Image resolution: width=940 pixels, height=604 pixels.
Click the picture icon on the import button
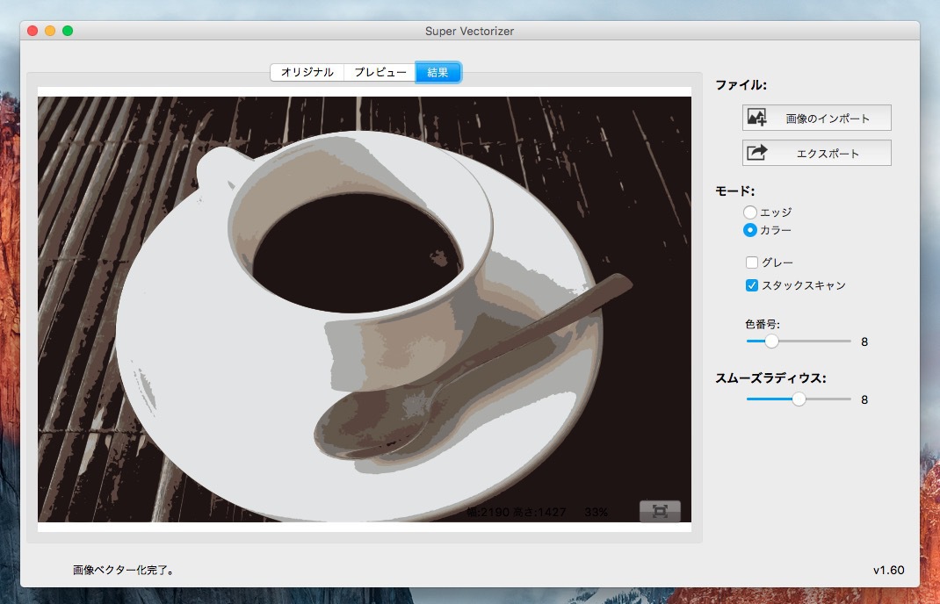756,118
